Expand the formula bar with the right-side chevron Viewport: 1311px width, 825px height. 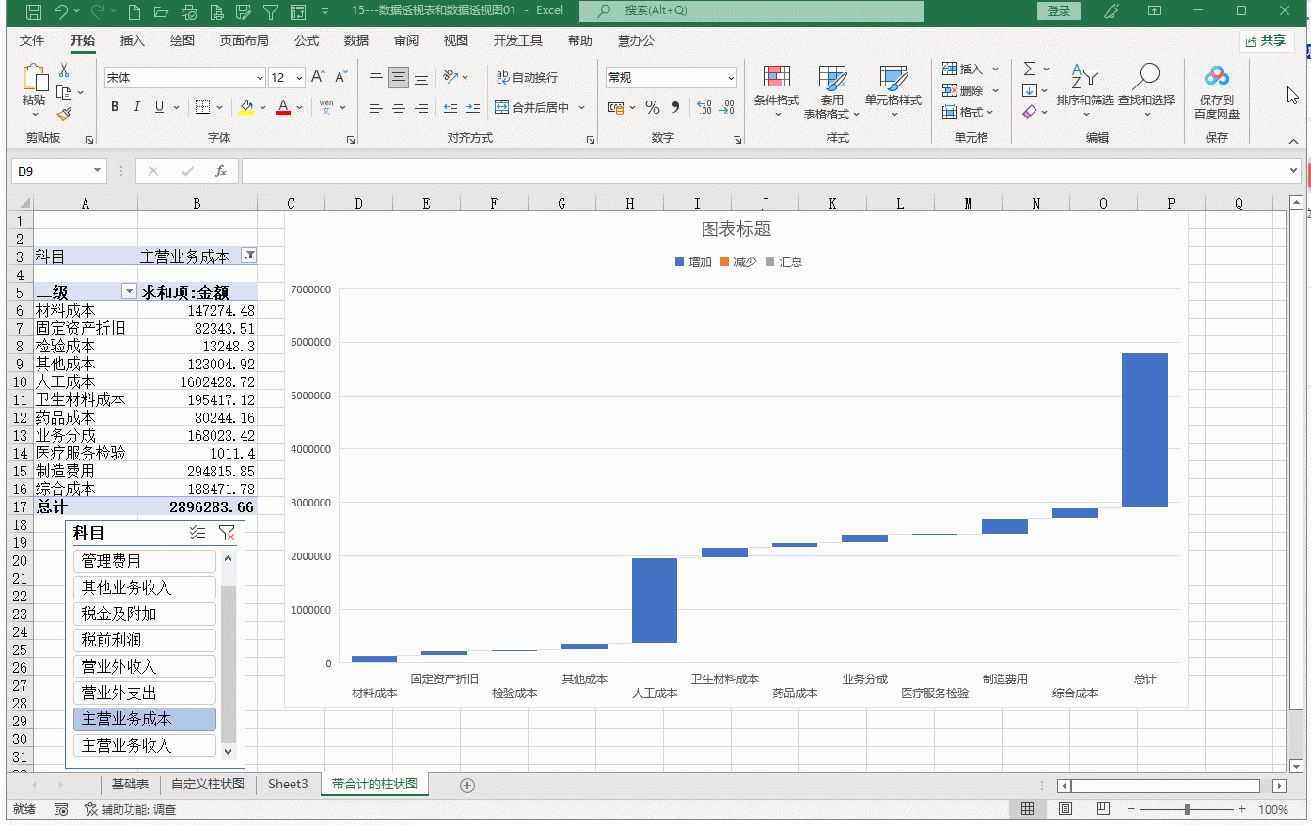click(x=1294, y=171)
